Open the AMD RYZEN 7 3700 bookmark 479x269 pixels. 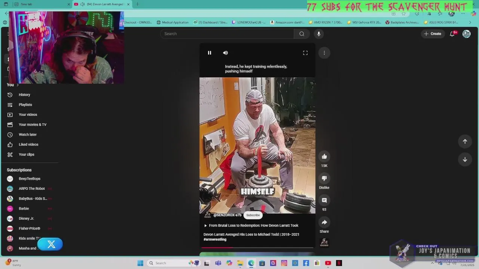click(x=326, y=22)
